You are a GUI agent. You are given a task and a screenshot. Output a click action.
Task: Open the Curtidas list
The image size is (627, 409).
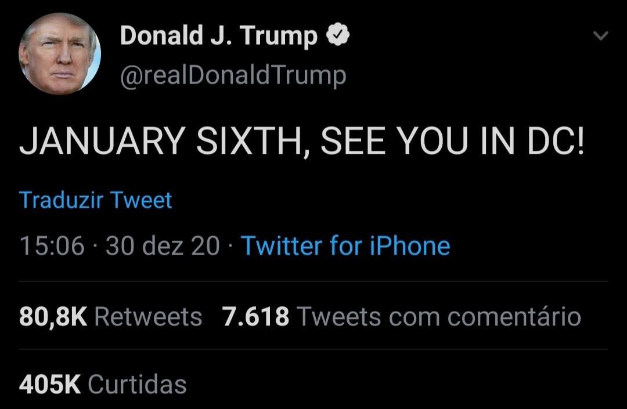(137, 385)
